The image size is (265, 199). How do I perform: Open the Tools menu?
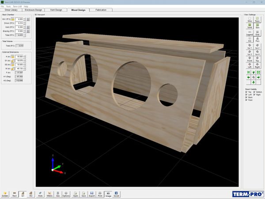coord(8,7)
